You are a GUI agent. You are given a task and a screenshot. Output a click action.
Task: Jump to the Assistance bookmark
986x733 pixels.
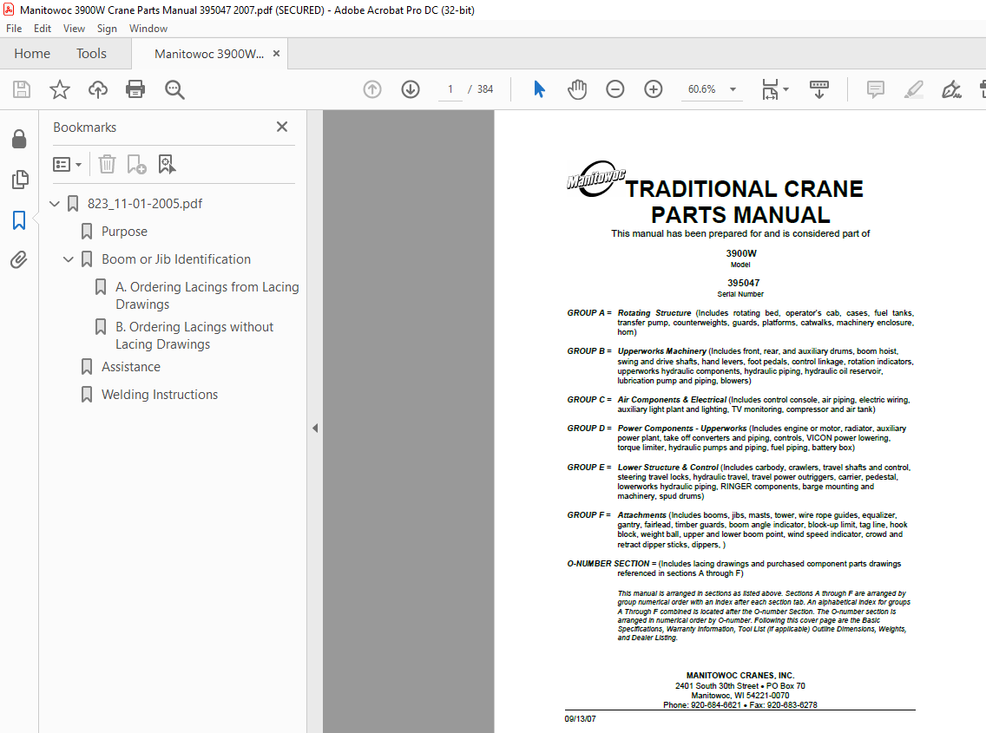(x=131, y=366)
